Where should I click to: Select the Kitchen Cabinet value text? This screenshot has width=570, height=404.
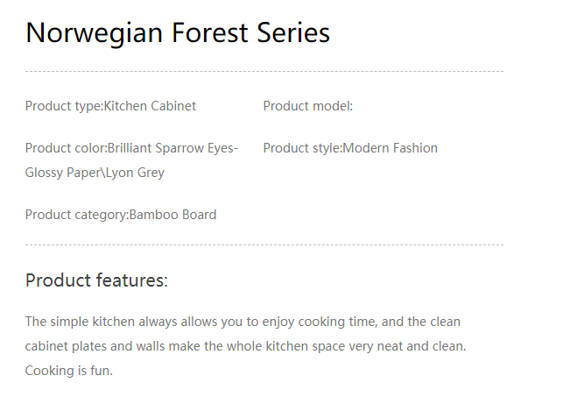click(150, 106)
